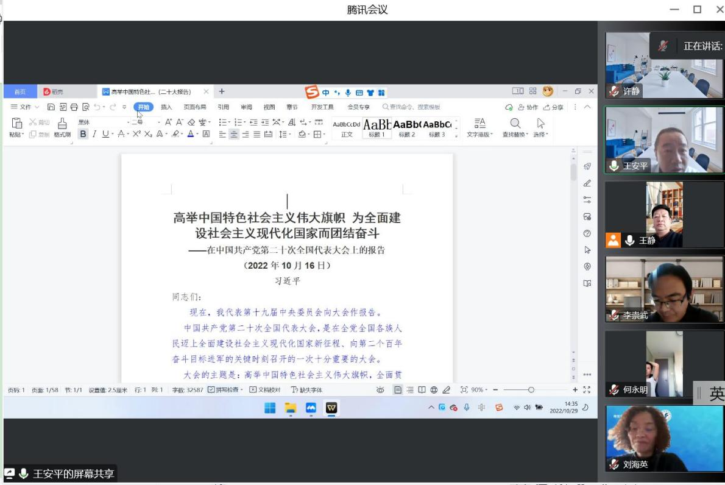725x485 pixels.
Task: Expand the 文件 menu dropdown arrow
Action: coord(37,107)
